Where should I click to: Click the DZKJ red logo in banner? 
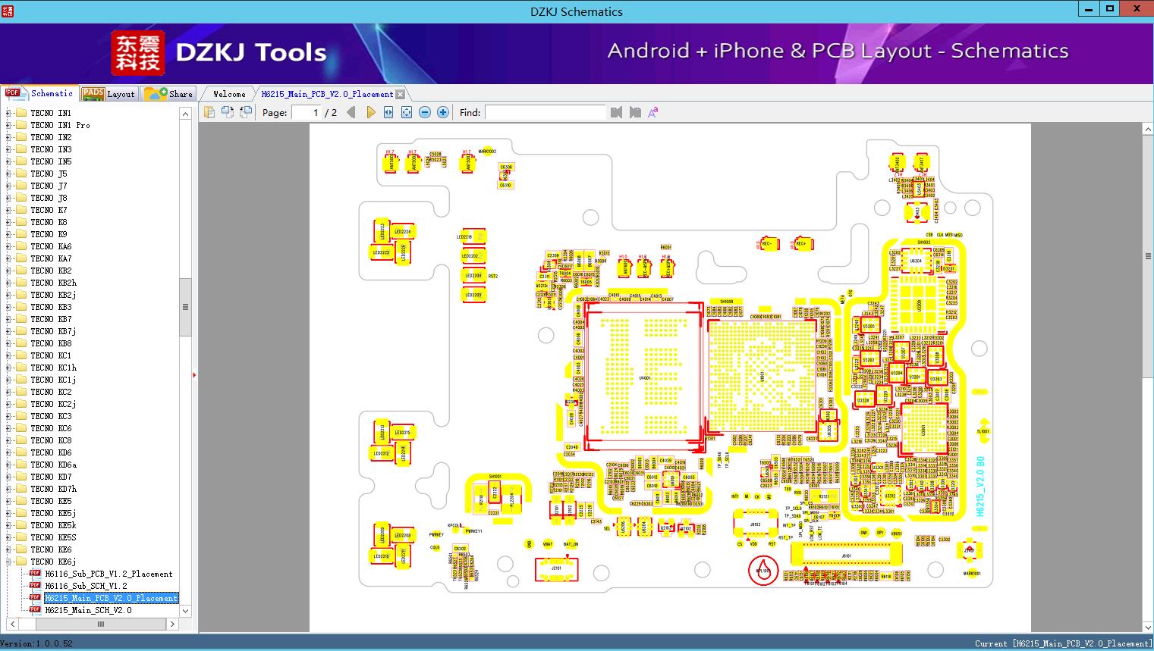tap(138, 53)
